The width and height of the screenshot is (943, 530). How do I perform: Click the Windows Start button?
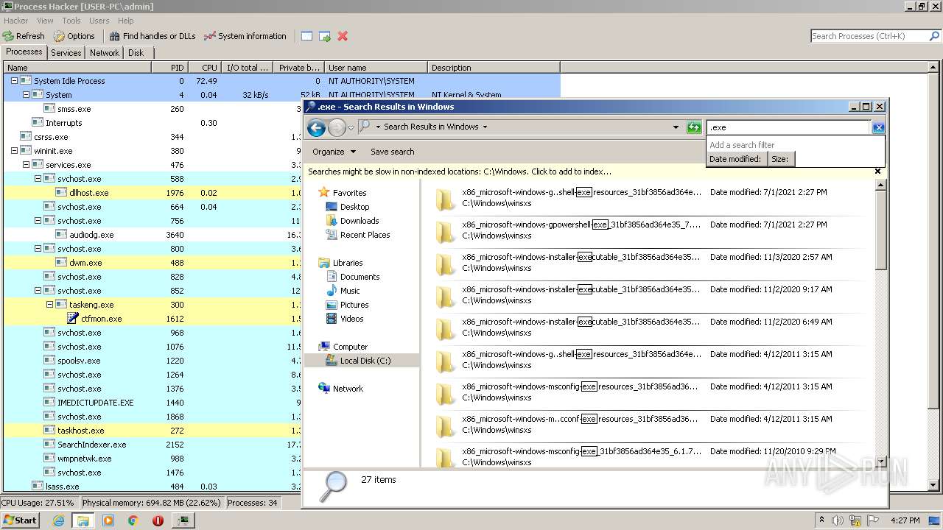(21, 520)
